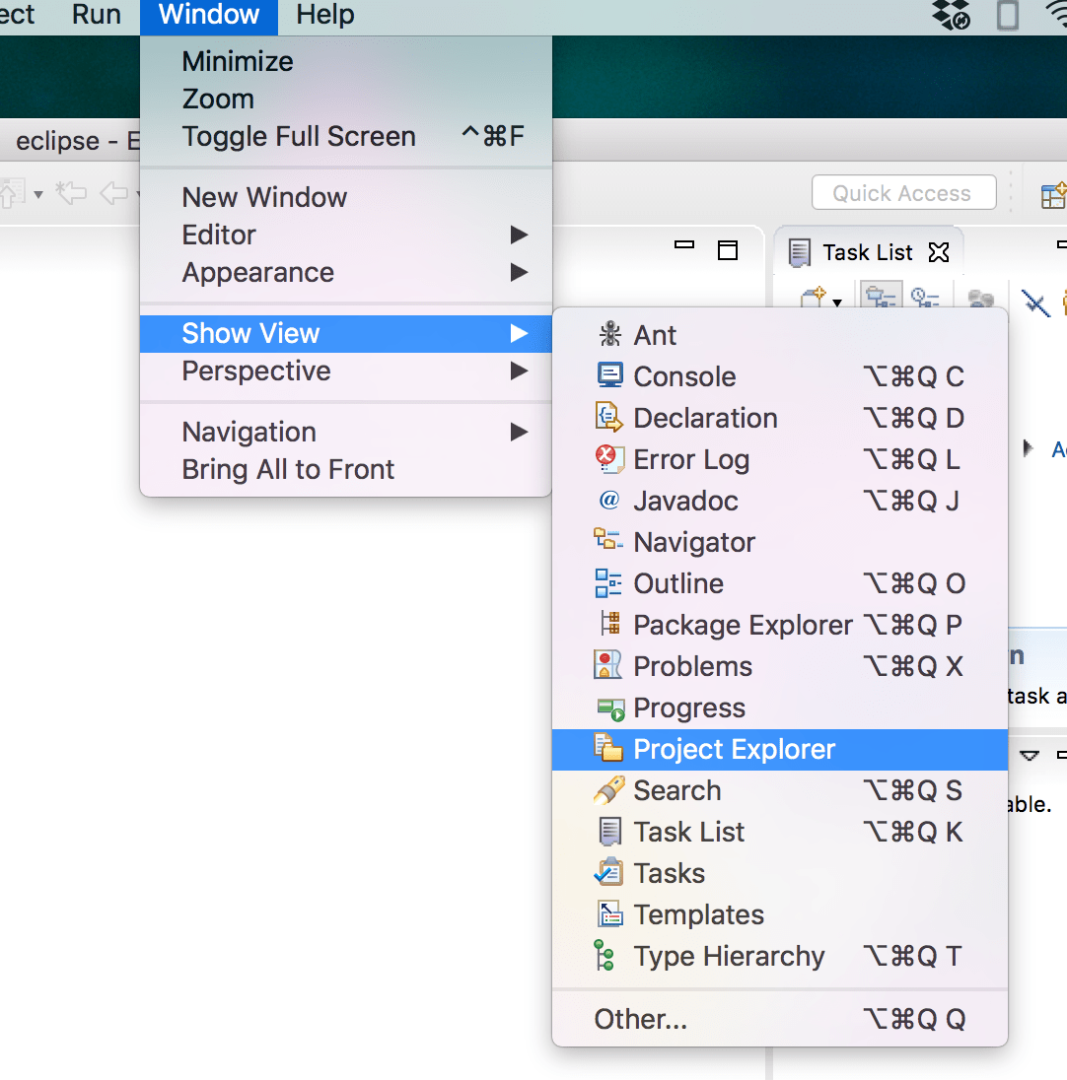Screen dimensions: 1067x1080
Task: Click the Problems view icon
Action: 607,665
